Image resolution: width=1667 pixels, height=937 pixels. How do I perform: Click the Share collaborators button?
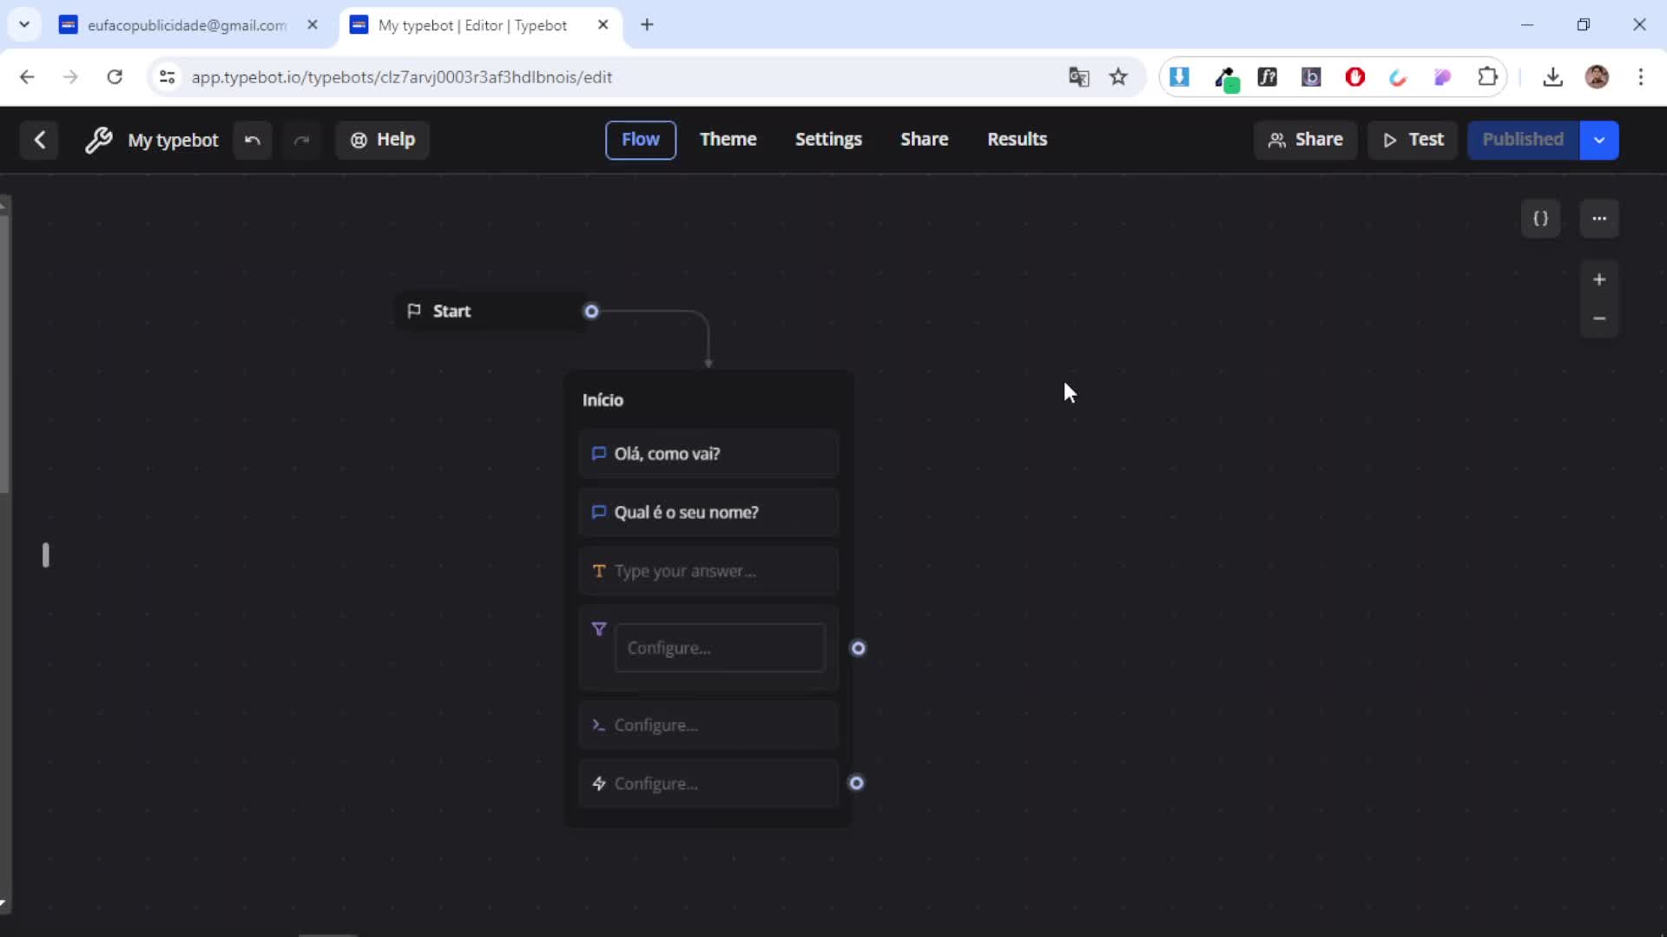point(1305,140)
